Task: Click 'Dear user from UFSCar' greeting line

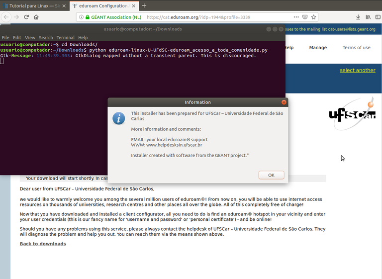Action: (x=87, y=189)
